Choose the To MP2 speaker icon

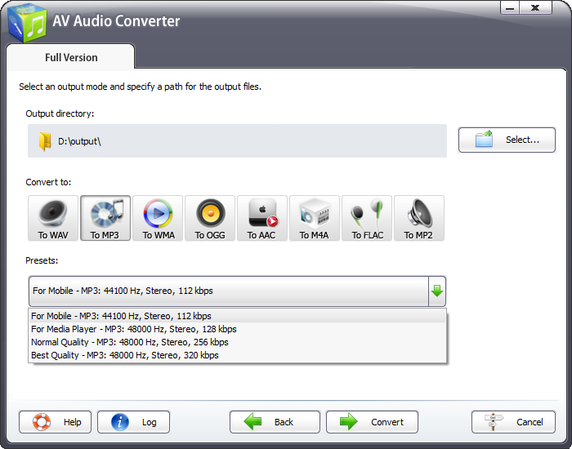click(419, 218)
